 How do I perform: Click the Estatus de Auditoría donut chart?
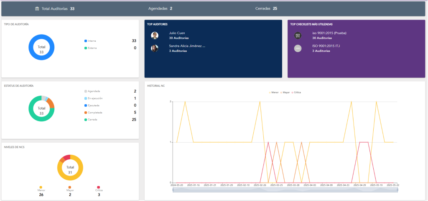41,108
